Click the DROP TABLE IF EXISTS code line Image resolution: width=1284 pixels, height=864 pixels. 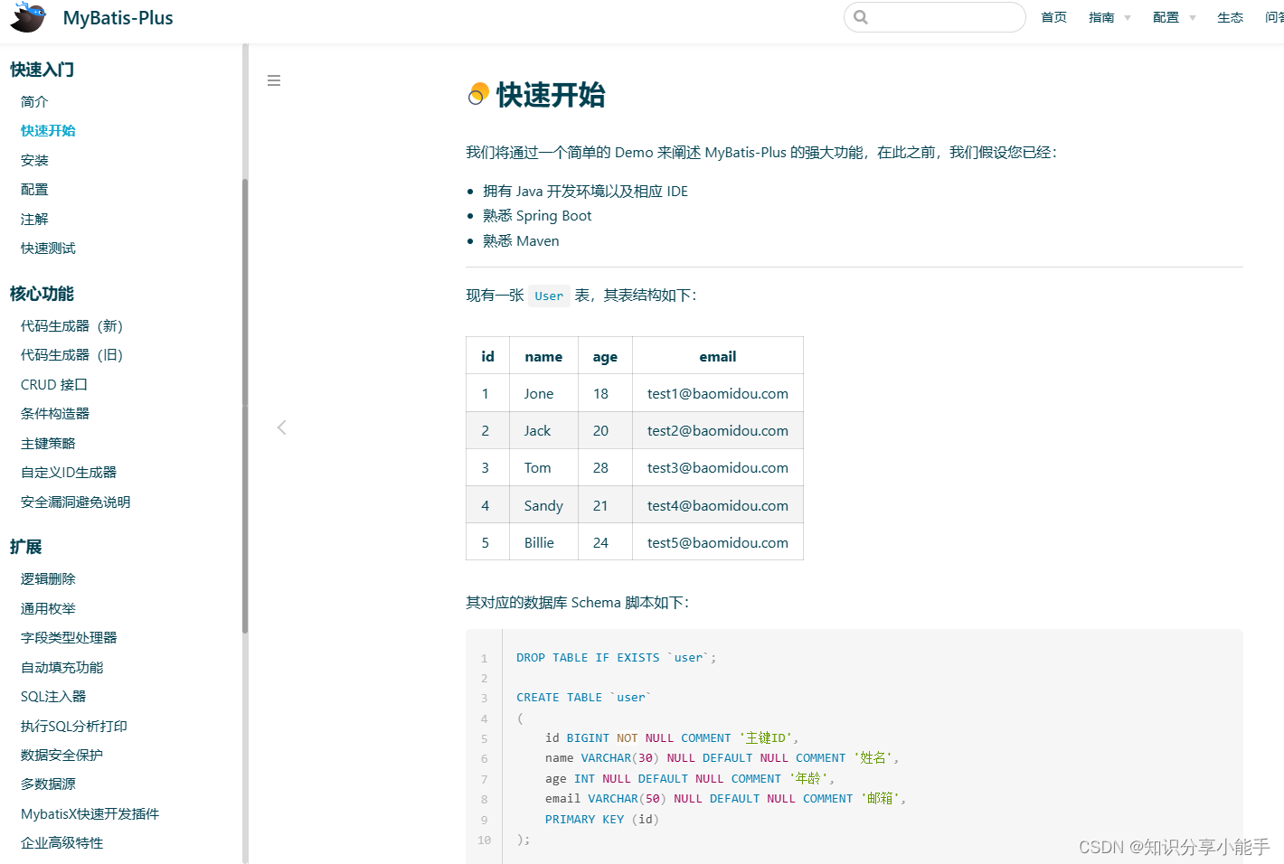click(616, 657)
